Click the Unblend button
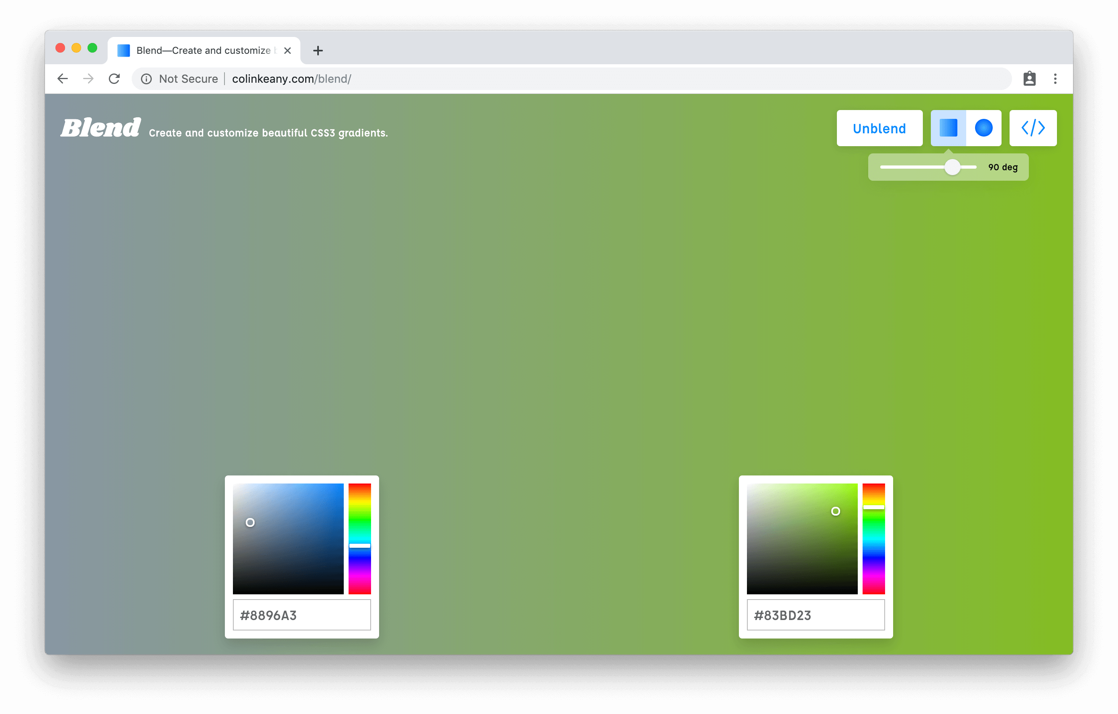Viewport: 1118px width, 714px height. [879, 128]
